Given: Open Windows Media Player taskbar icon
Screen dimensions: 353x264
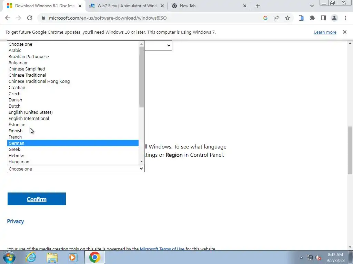Looking at the screenshot, I should tap(73, 257).
